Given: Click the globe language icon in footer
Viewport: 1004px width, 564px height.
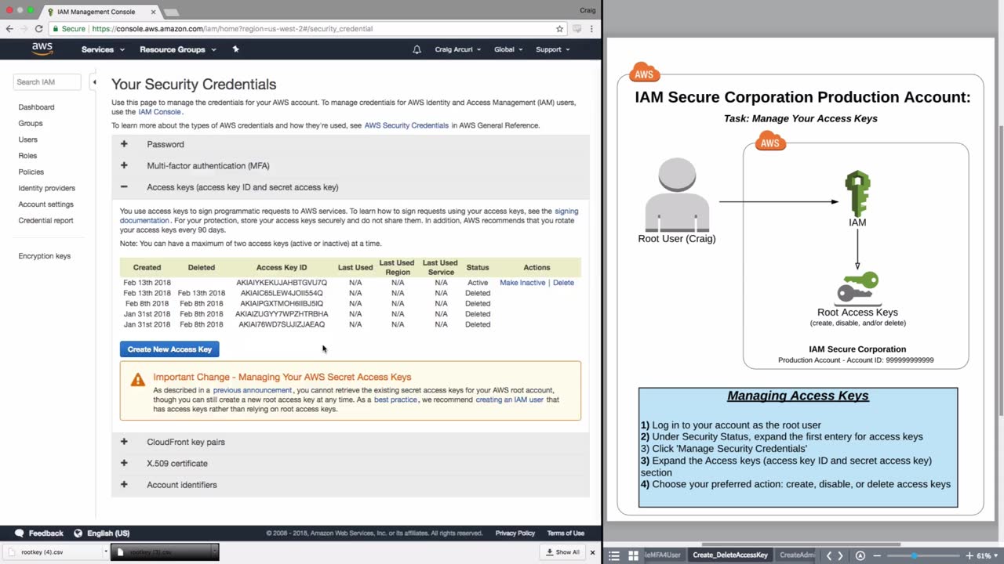Looking at the screenshot, I should (x=78, y=533).
